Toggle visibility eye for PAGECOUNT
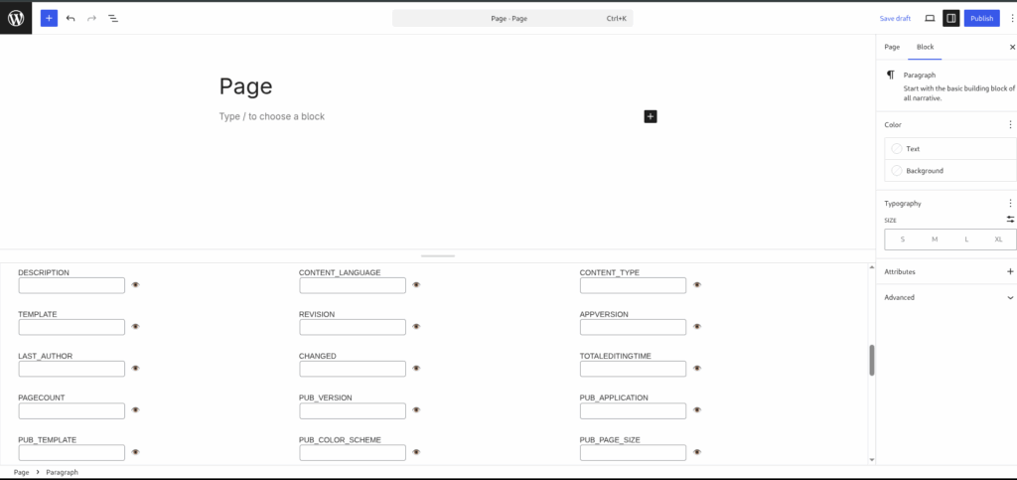The height and width of the screenshot is (480, 1017). (135, 410)
